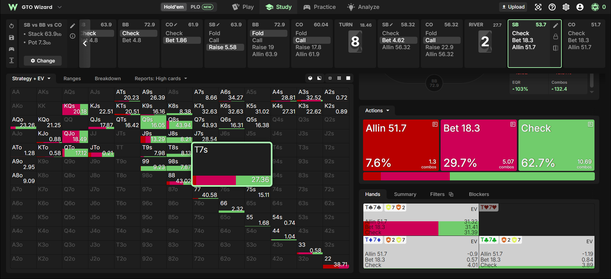Click the Upload button

pyautogui.click(x=513, y=7)
